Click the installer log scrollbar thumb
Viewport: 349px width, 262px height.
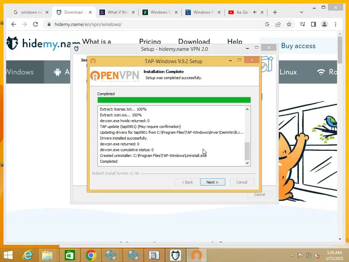[x=247, y=151]
